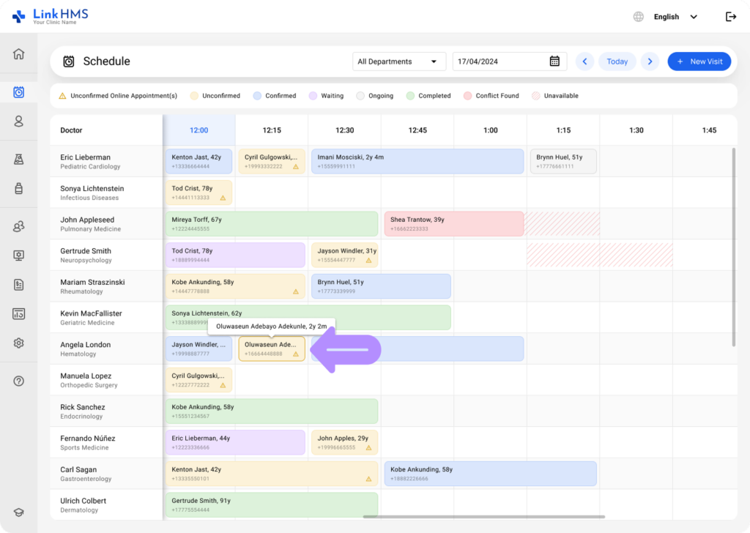
Task: Open the Patients person icon in sidebar
Action: click(x=18, y=121)
